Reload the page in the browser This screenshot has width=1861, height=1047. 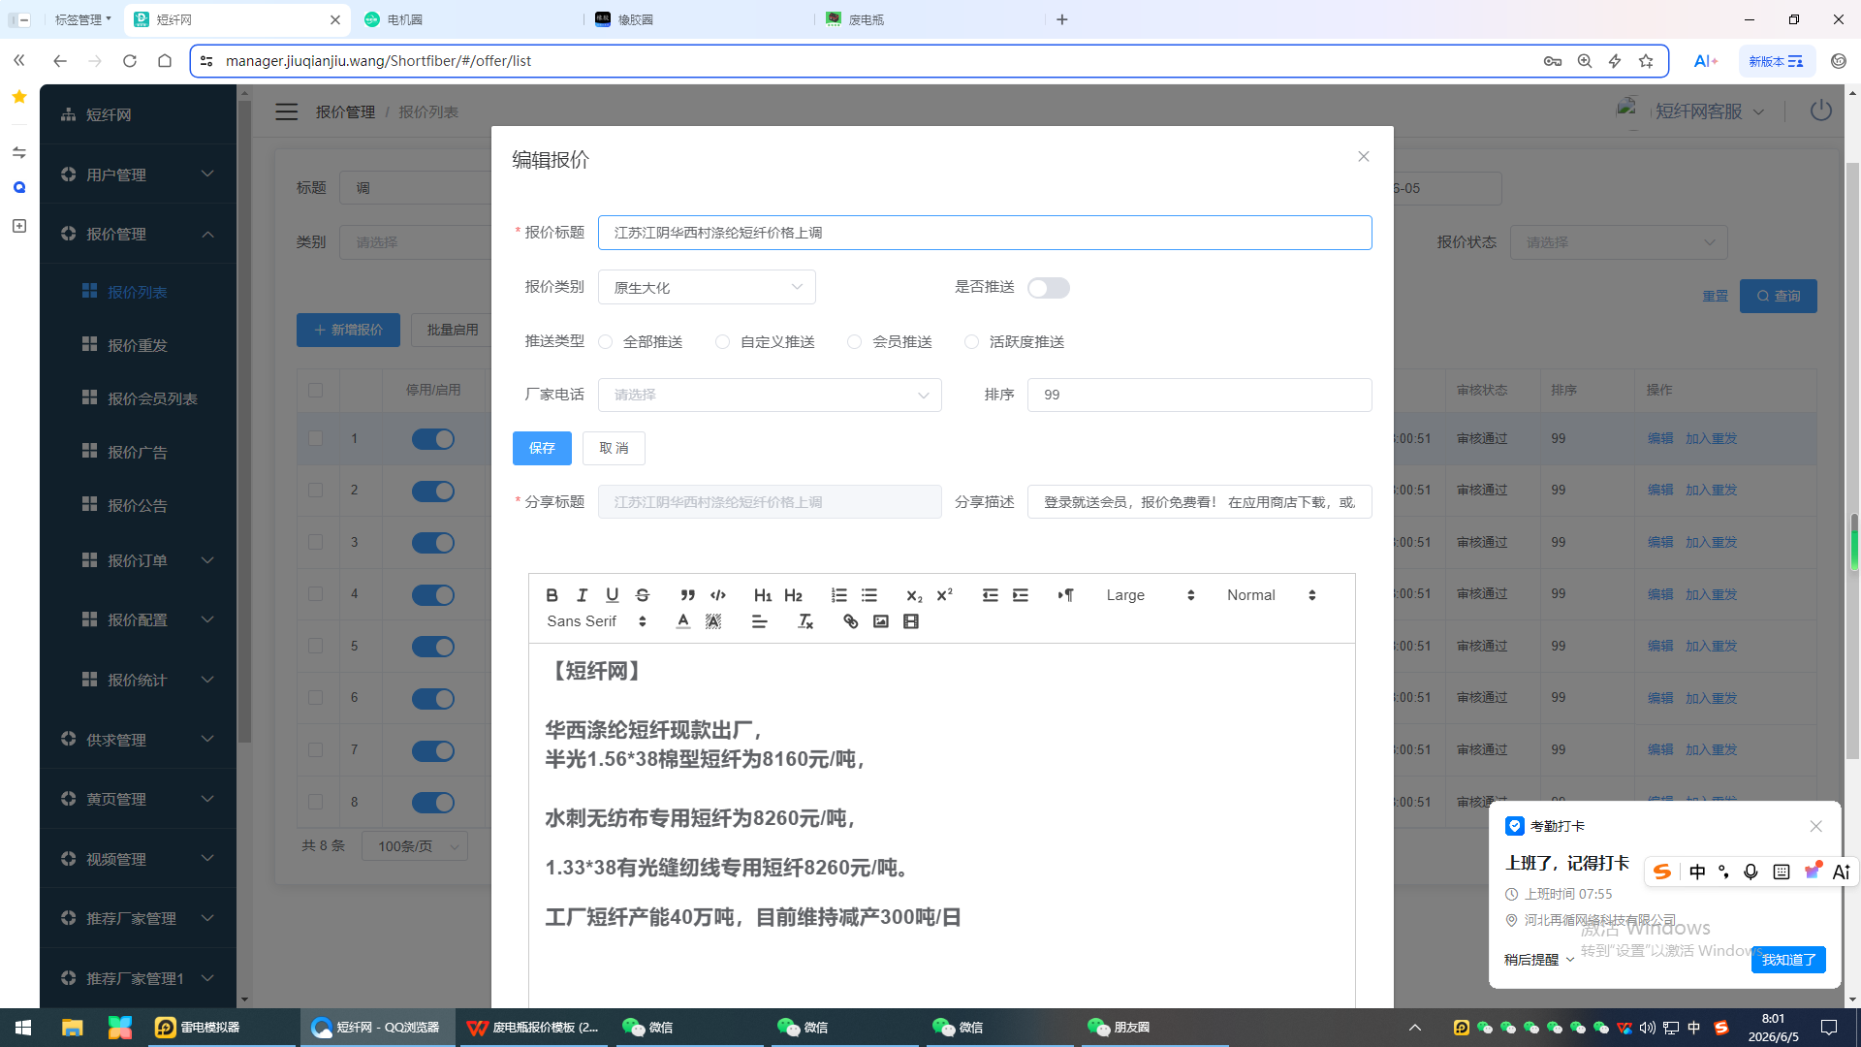130,61
